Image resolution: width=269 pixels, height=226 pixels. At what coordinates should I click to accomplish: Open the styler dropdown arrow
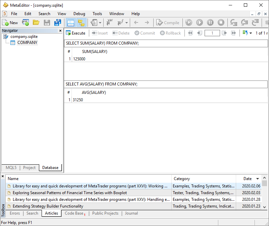click(100, 23)
